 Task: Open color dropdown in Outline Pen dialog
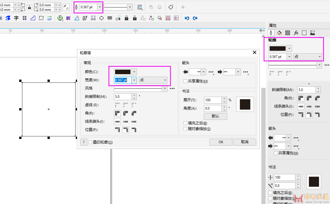coord(134,72)
